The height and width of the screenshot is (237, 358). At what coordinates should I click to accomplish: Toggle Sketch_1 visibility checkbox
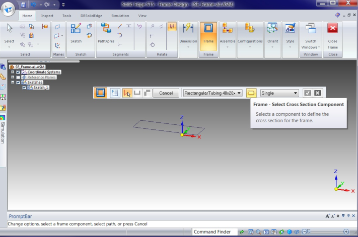[24, 88]
